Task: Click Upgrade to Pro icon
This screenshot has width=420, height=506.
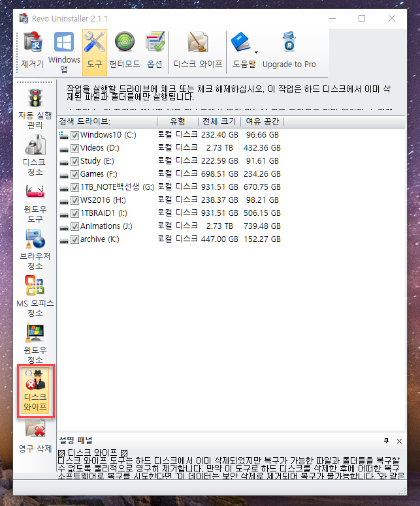Action: pyautogui.click(x=289, y=42)
